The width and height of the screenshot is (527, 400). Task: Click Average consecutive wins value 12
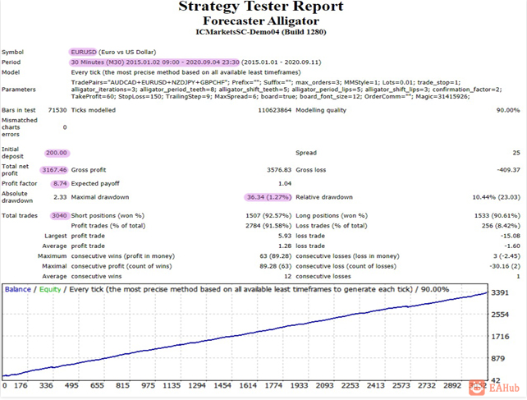(287, 276)
